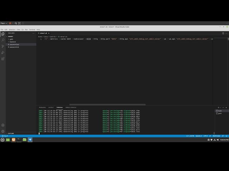Select the miner1.sh editor tab
The image size is (229, 171).
tap(44, 33)
